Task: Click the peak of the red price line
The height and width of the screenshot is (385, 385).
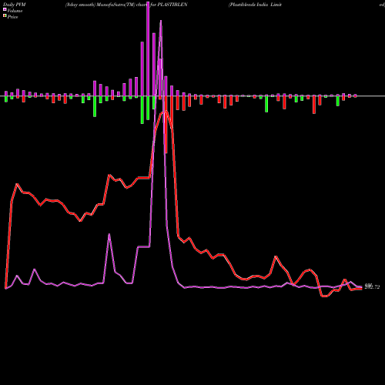Action: click(x=166, y=112)
